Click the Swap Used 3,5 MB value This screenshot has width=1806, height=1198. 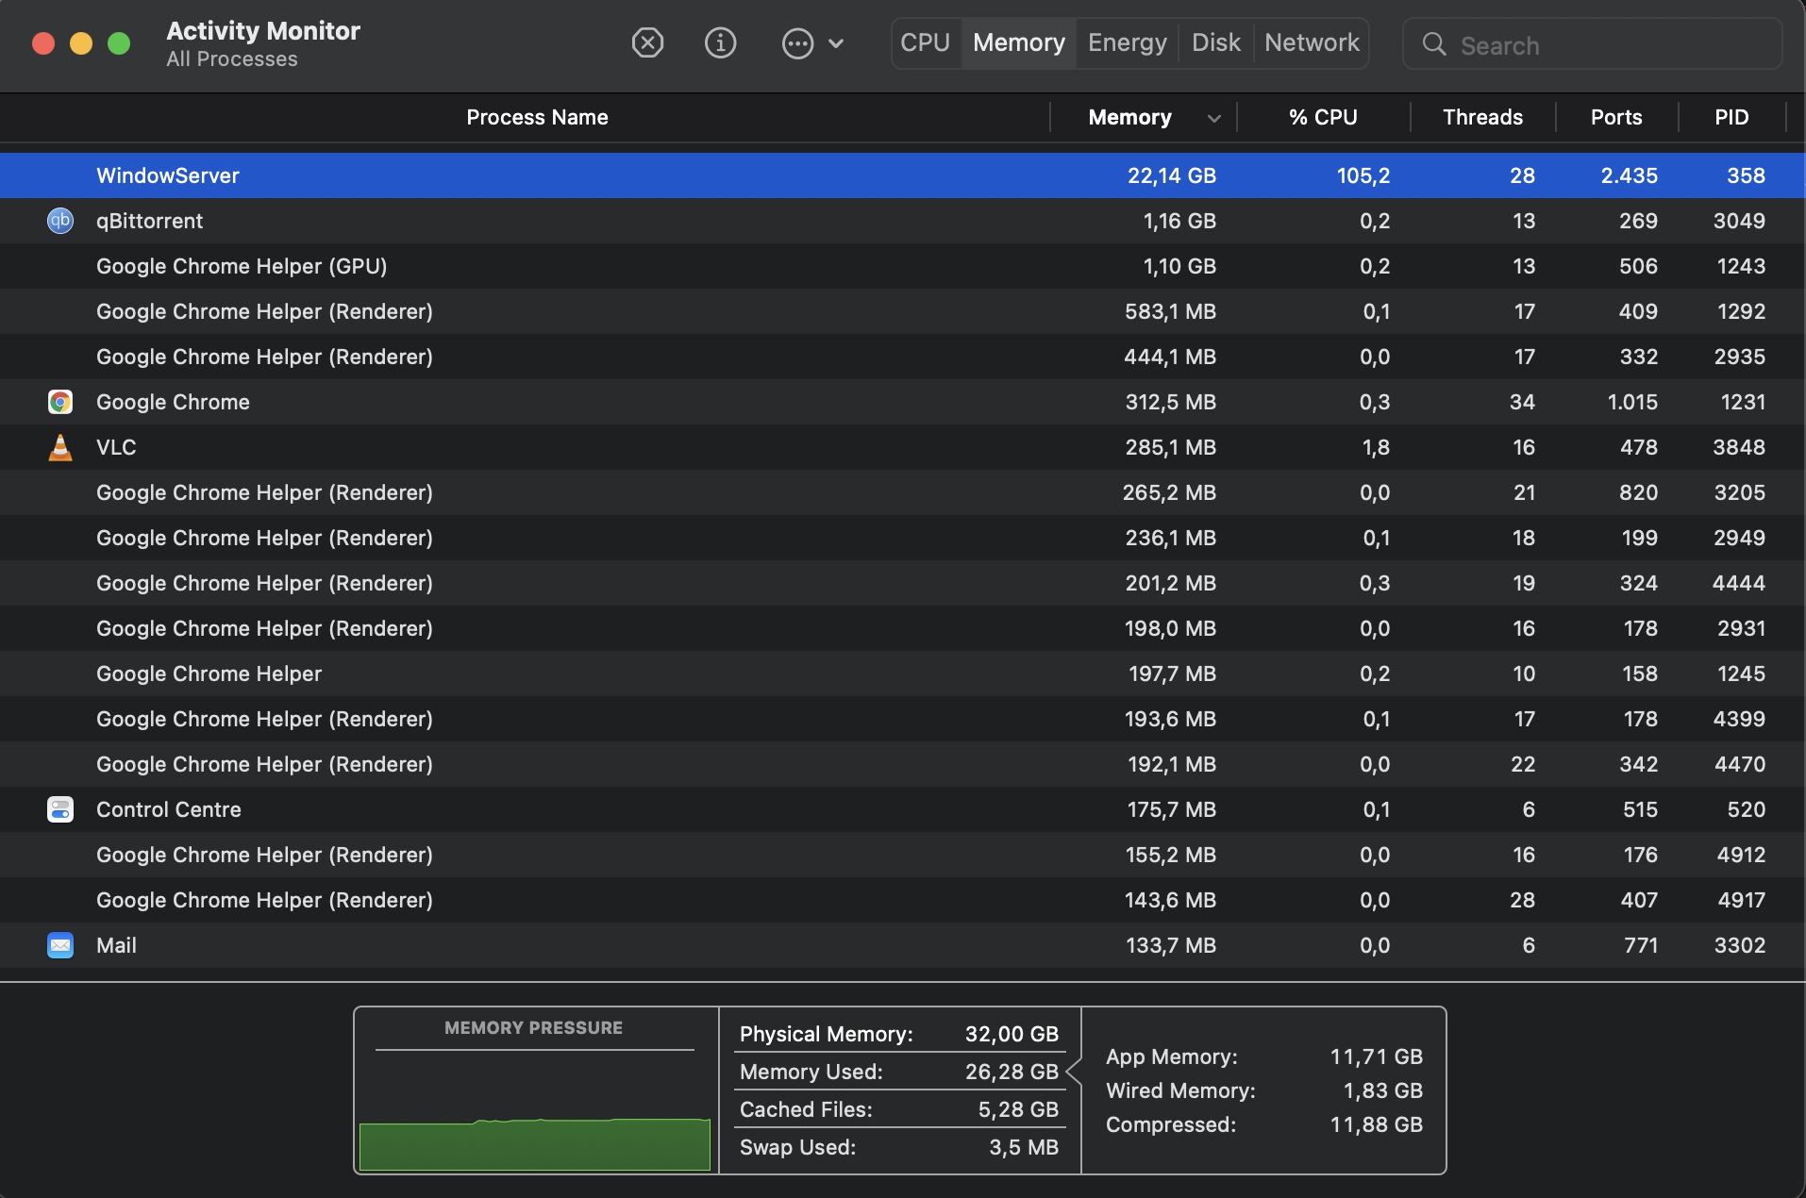click(1024, 1147)
